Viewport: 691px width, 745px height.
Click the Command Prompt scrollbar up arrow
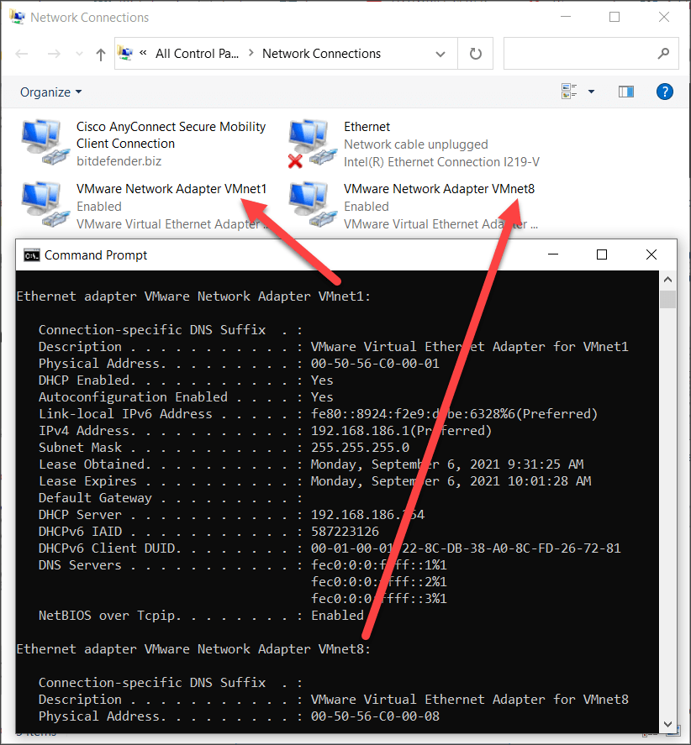tap(667, 280)
